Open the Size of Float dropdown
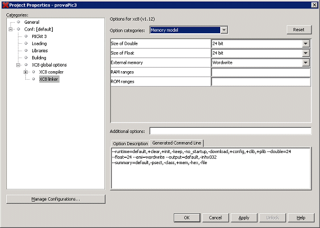Screen dimensions: 320x228 pyautogui.click(x=306, y=53)
